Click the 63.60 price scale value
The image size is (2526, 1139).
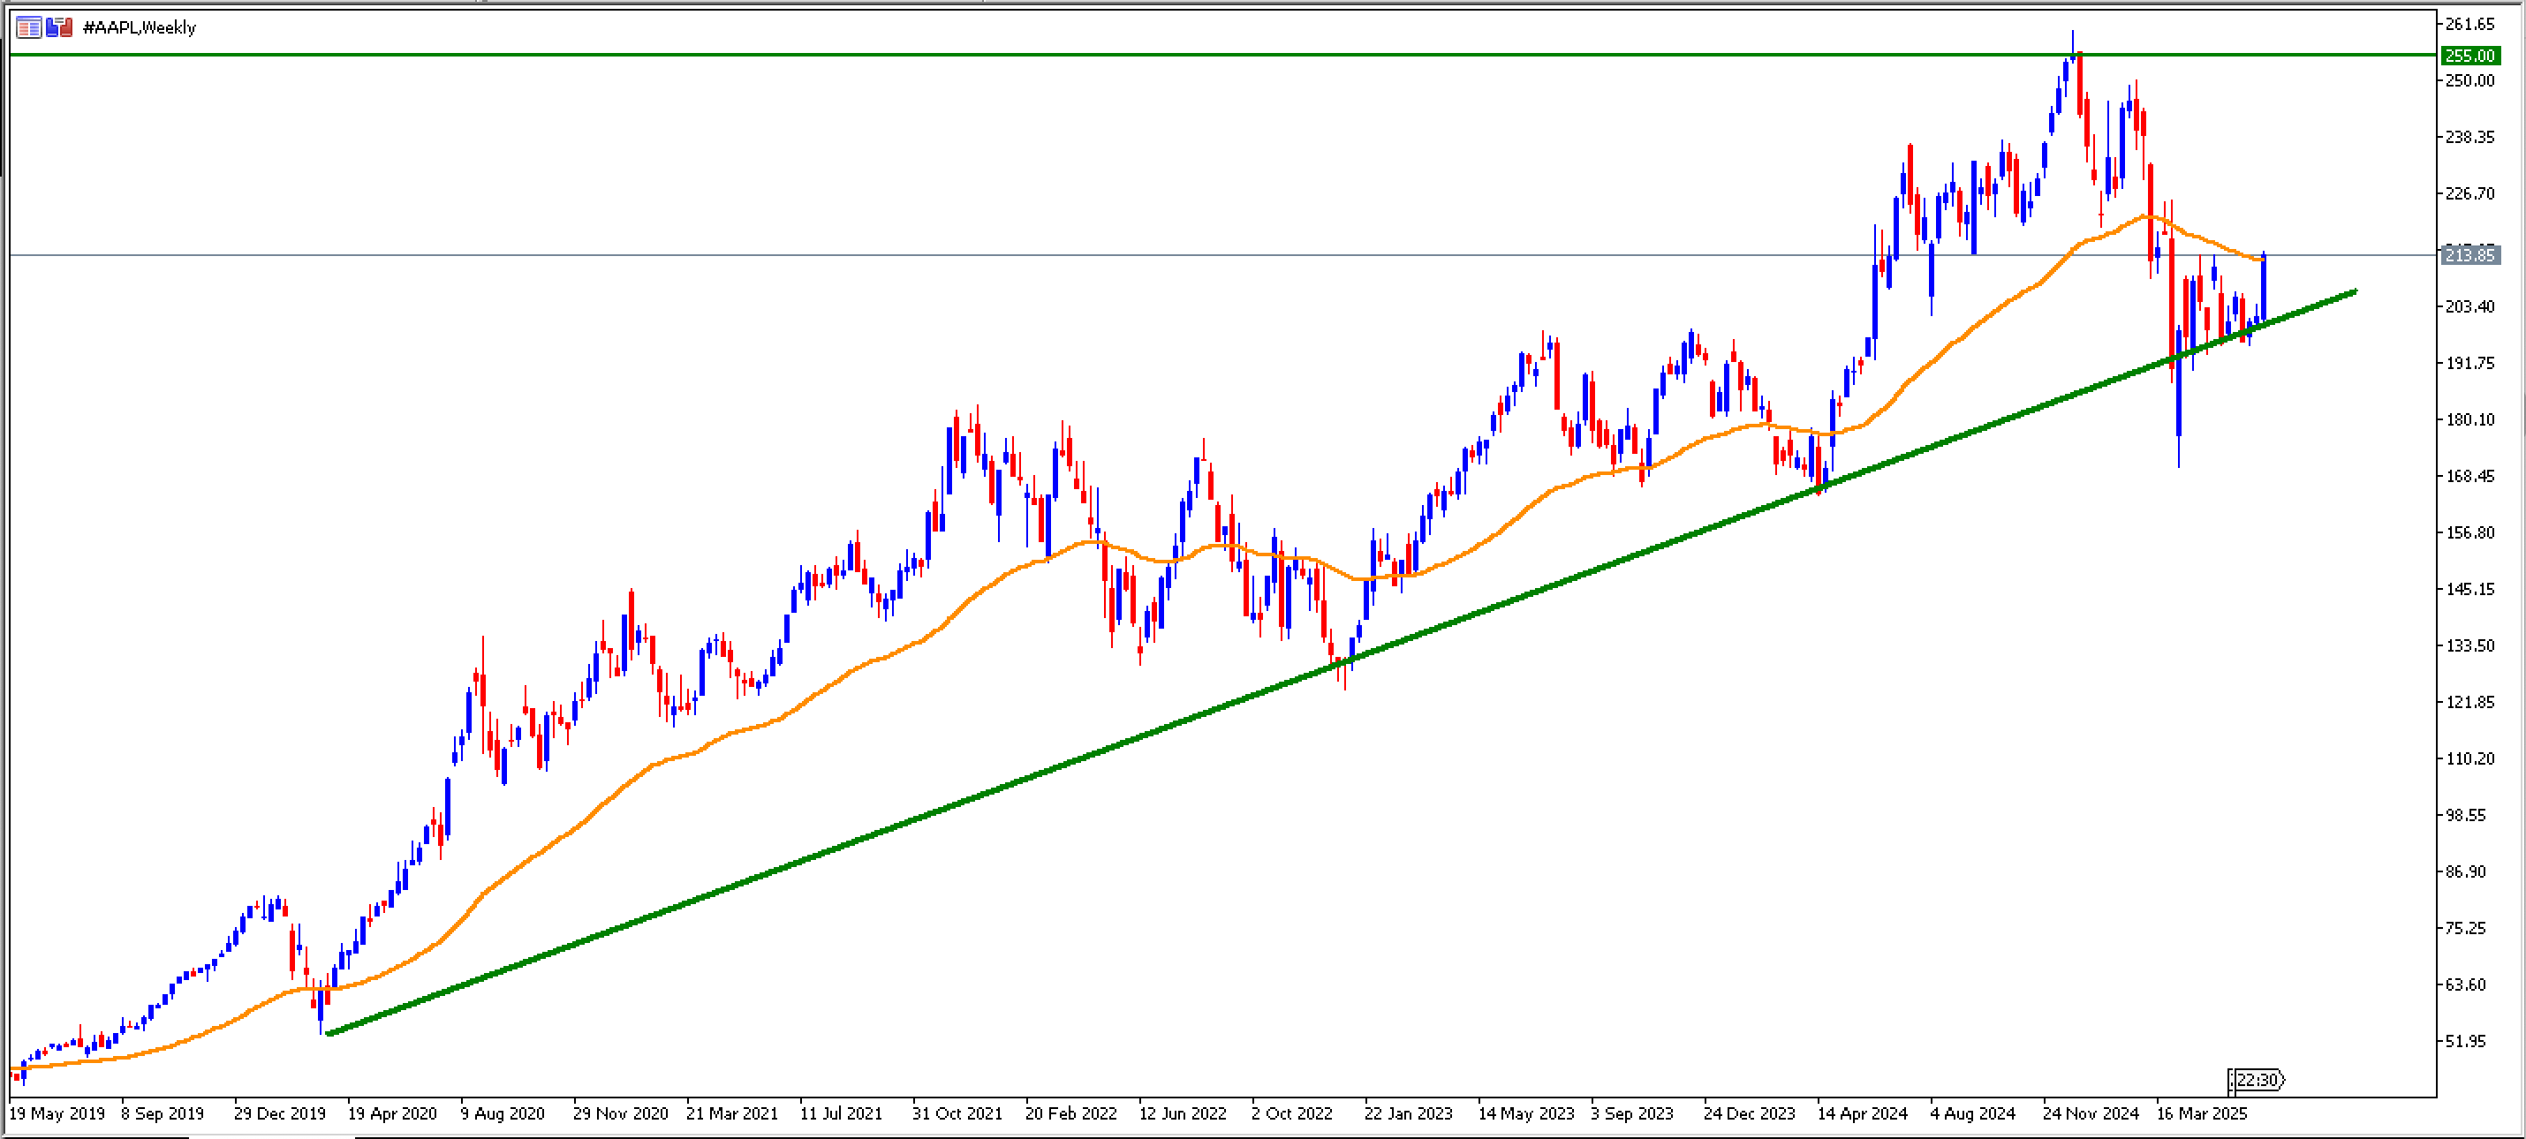pos(2465,985)
